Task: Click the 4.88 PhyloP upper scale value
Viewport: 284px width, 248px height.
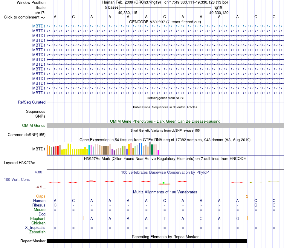Action: [x=38, y=172]
